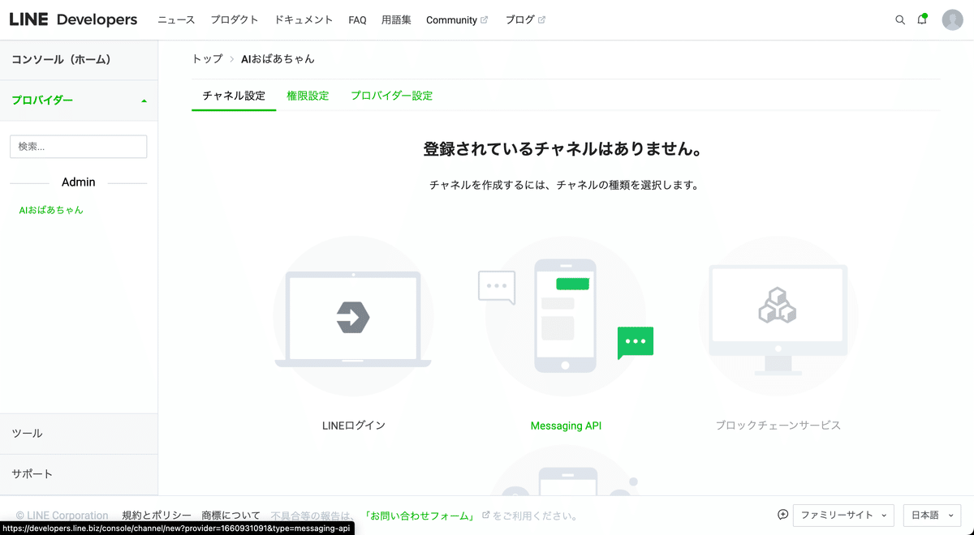Open the user profile avatar
Viewport: 974px width, 535px height.
(952, 19)
